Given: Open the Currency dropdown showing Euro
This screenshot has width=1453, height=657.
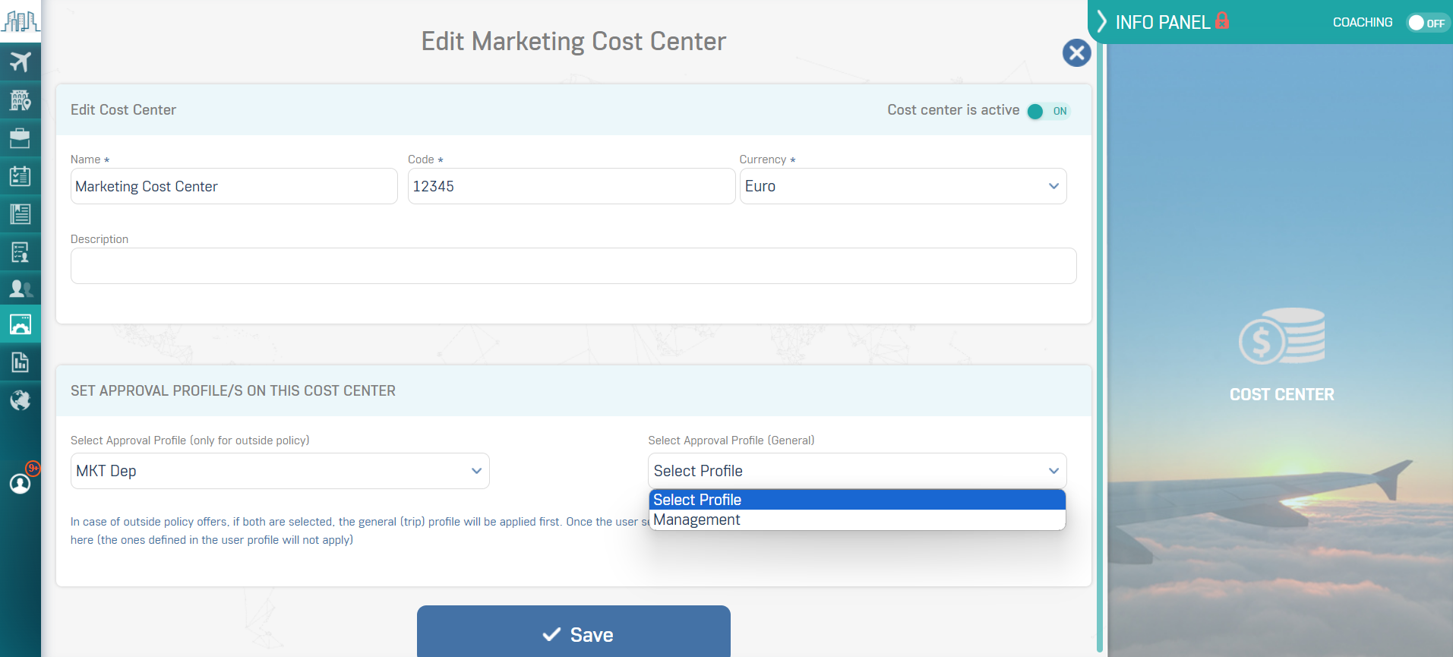Looking at the screenshot, I should coord(902,187).
